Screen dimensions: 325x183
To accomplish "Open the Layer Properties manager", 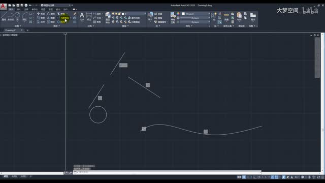I will click(107, 17).
